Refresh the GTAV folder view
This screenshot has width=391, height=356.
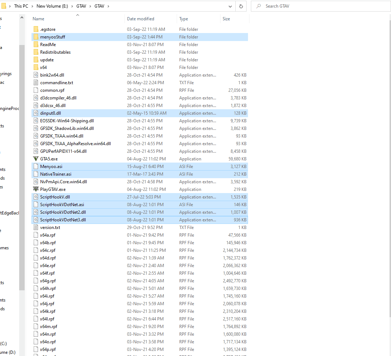[241, 6]
